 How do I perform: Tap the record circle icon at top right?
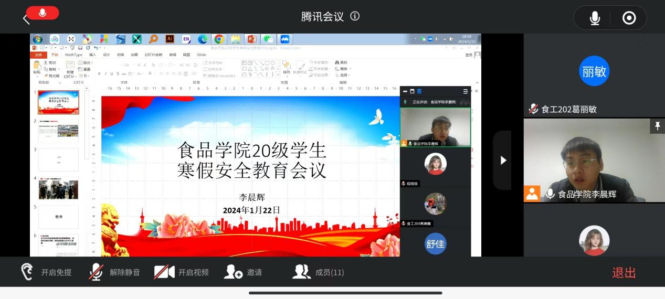[x=629, y=18]
